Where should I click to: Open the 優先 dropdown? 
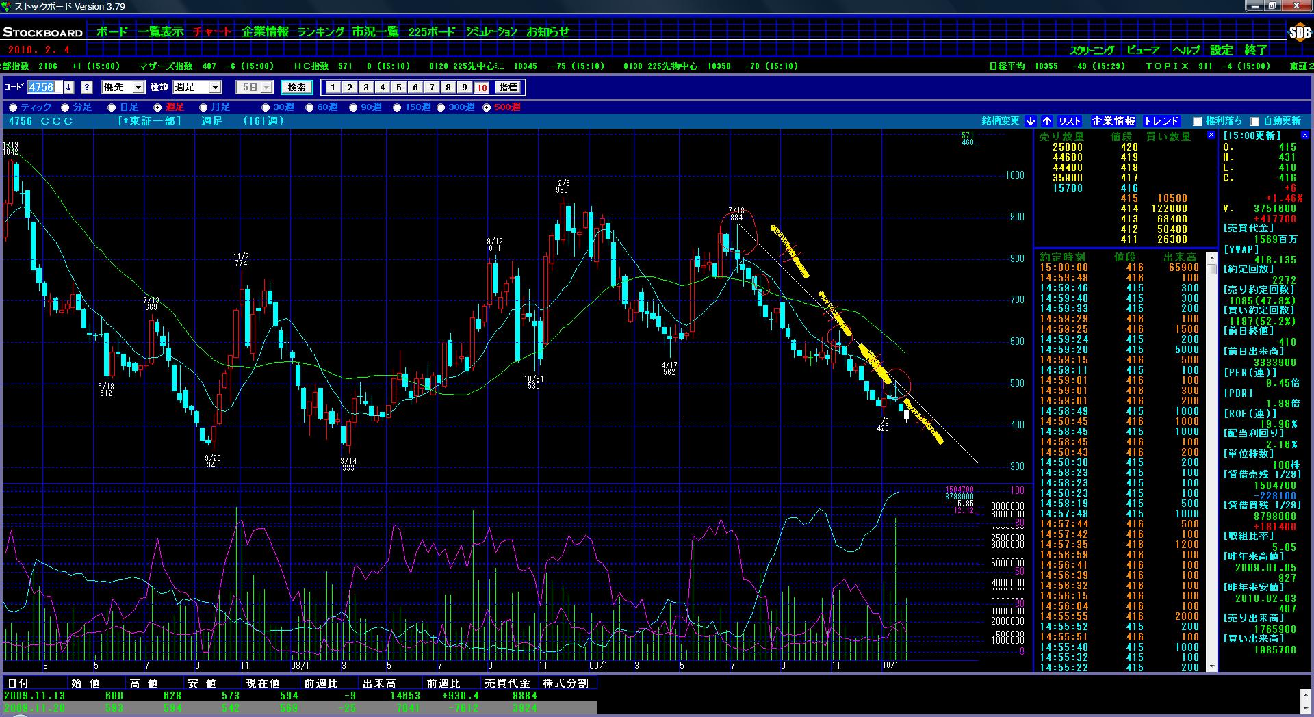138,88
